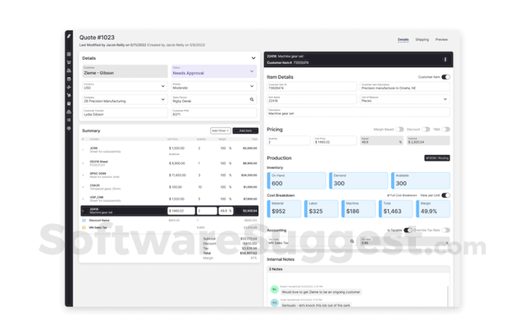Click the Customer Contact Lydia Gibson field
525x320 pixels.
pos(125,112)
